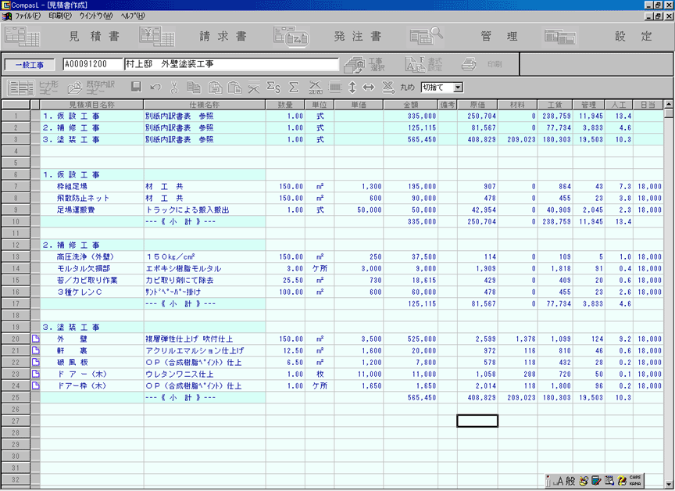Open the ファイル(F) menu
This screenshot has width=675, height=491.
(x=27, y=16)
